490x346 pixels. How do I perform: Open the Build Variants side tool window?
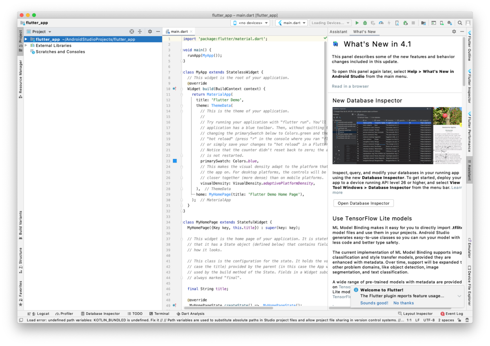[20, 225]
